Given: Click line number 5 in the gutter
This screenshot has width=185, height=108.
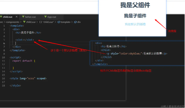Looking at the screenshot, I should 4,40.
